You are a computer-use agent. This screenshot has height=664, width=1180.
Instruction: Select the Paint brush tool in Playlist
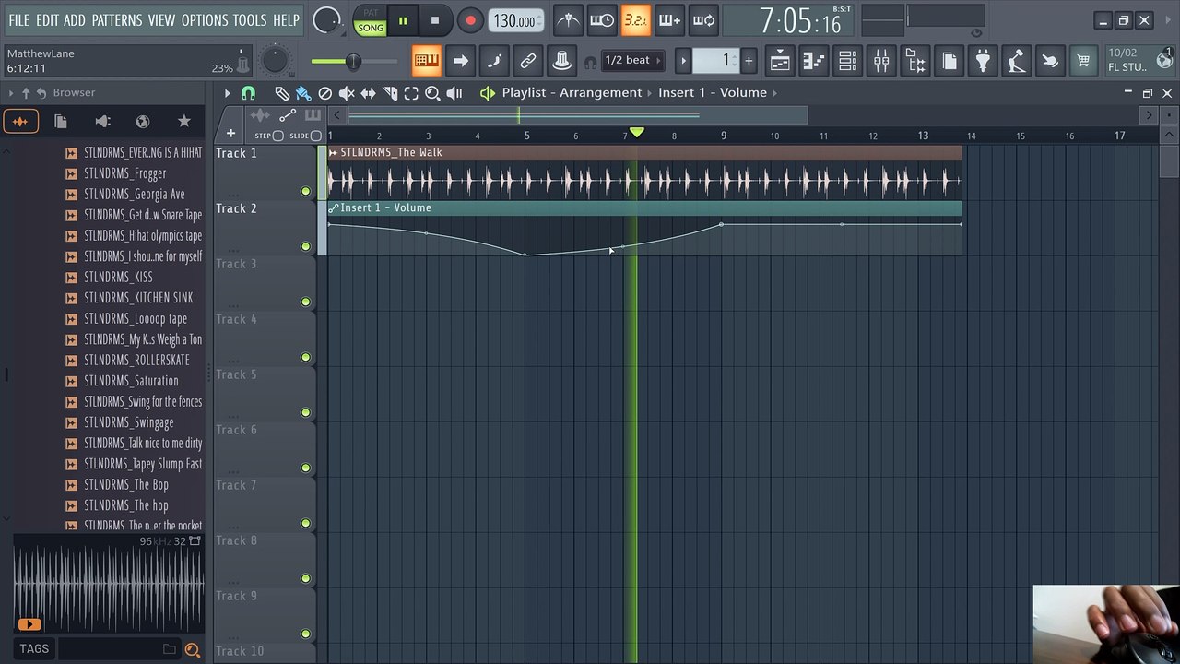[303, 93]
